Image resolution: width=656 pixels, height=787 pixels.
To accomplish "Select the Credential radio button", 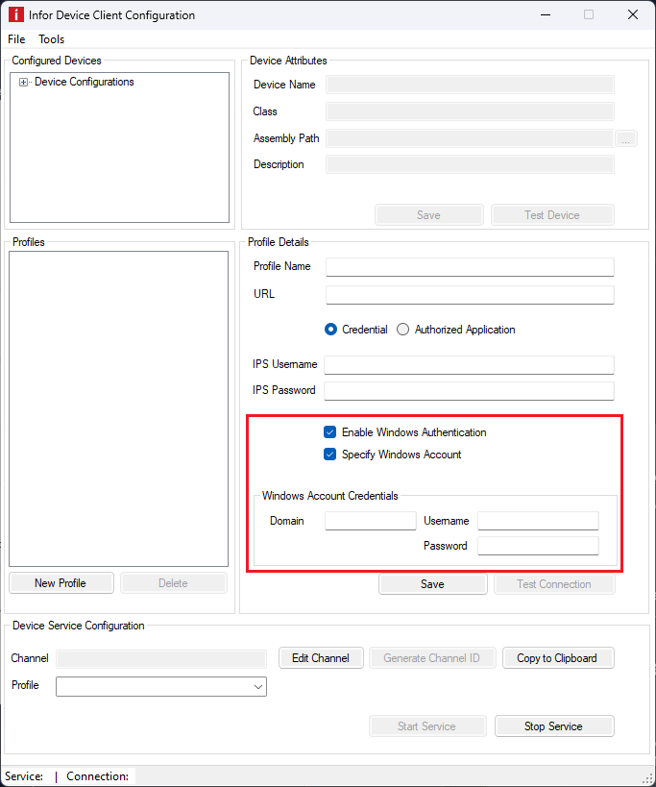I will point(331,330).
